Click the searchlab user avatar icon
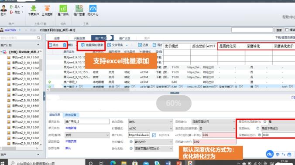The image size is (295, 165). (2, 30)
